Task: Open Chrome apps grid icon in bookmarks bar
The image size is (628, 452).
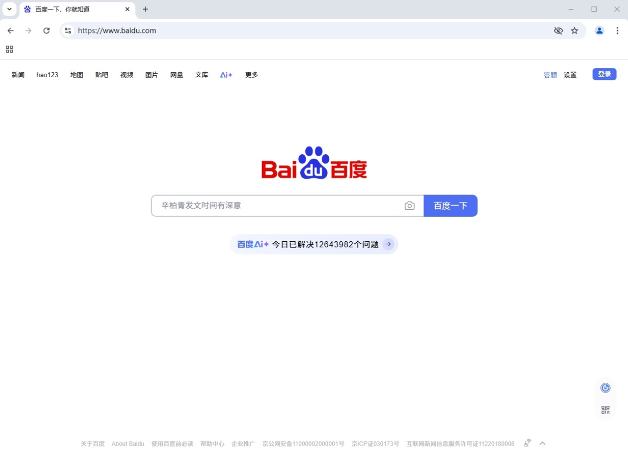Action: coord(9,49)
